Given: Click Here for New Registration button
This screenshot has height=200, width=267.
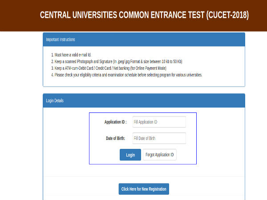Looking at the screenshot, I should (x=144, y=189).
